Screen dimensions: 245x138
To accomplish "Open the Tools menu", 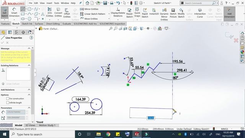I will click(56, 3).
